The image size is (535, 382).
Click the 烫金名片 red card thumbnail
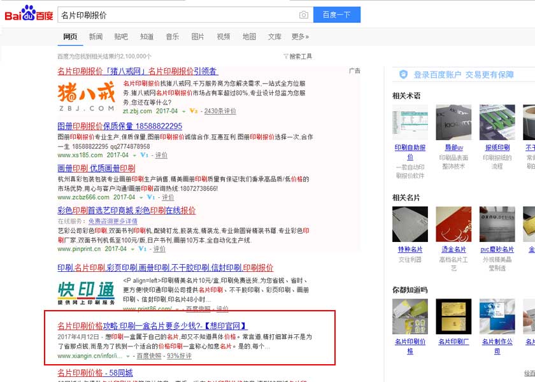coord(453,224)
